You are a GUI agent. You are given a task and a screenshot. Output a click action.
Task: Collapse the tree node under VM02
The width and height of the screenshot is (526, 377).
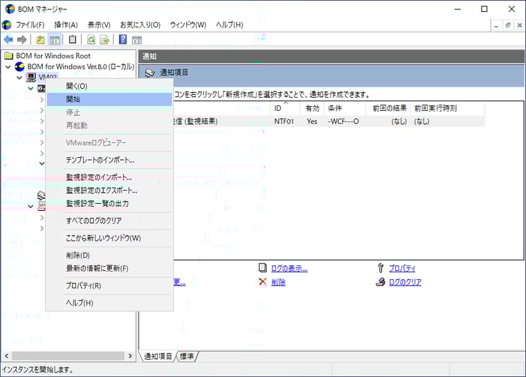coord(30,89)
